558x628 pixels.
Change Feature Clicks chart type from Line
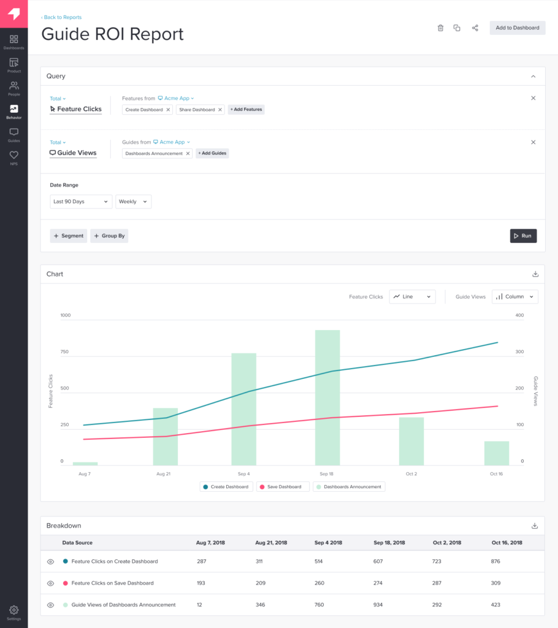[x=412, y=297]
